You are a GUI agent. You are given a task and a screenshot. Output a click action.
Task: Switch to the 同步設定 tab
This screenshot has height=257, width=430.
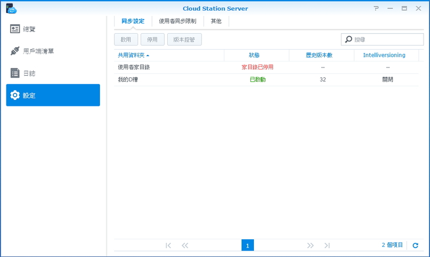pyautogui.click(x=133, y=21)
